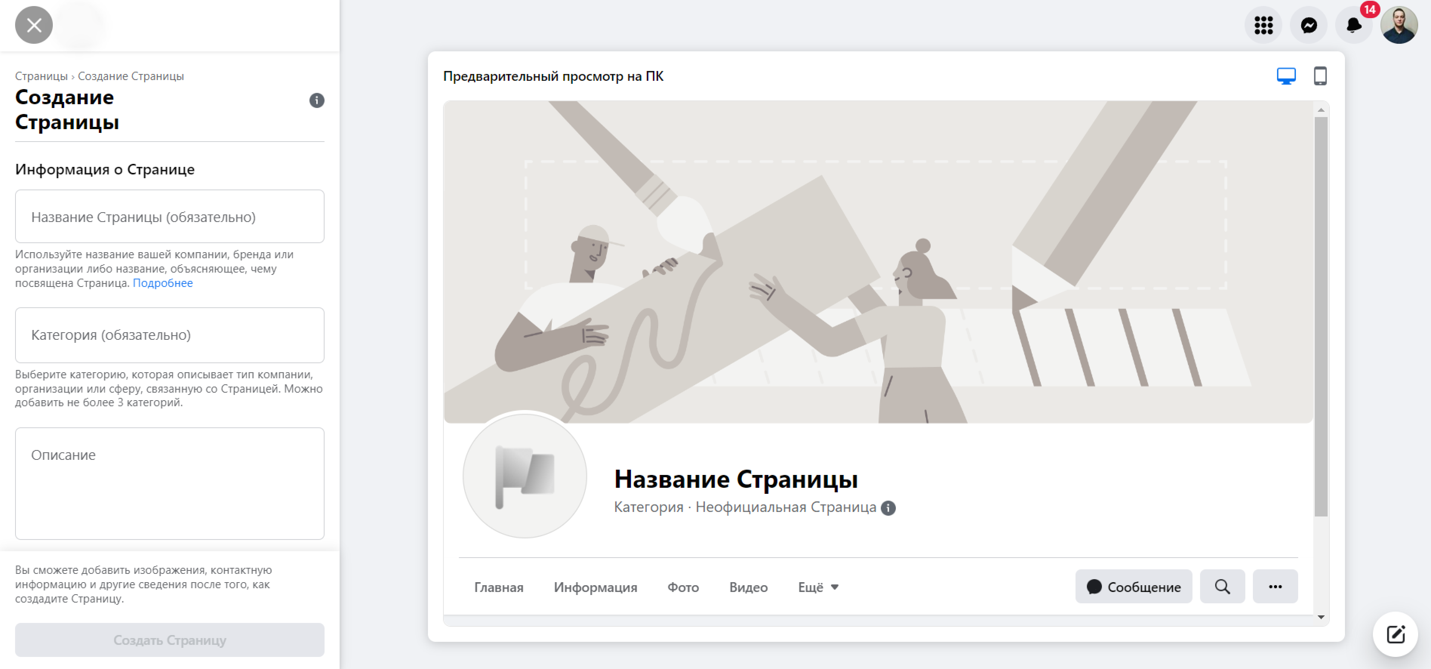Select the Фото tab in preview
The image size is (1431, 669).
pos(683,587)
